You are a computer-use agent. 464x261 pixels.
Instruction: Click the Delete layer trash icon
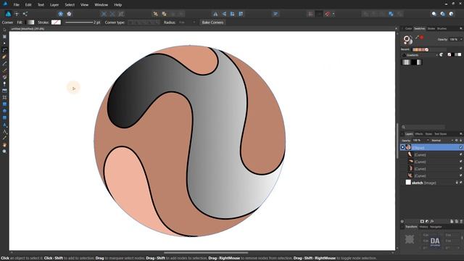461,221
